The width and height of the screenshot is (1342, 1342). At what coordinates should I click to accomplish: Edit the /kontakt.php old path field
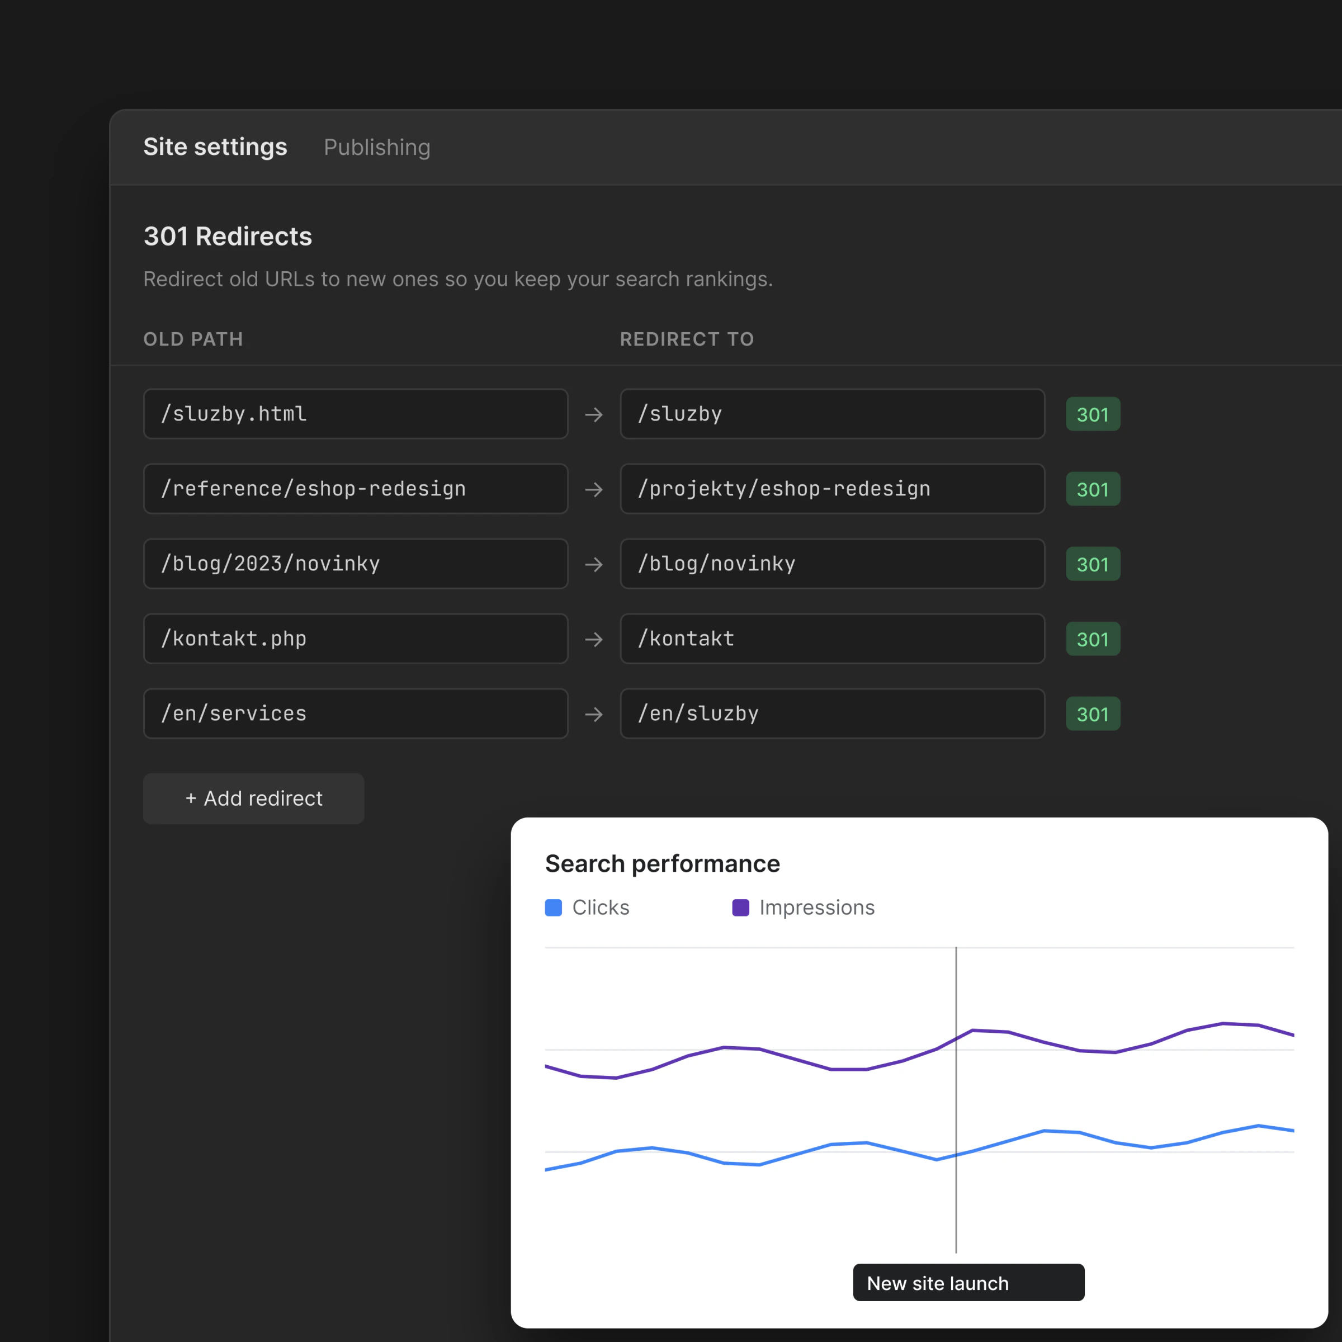356,639
